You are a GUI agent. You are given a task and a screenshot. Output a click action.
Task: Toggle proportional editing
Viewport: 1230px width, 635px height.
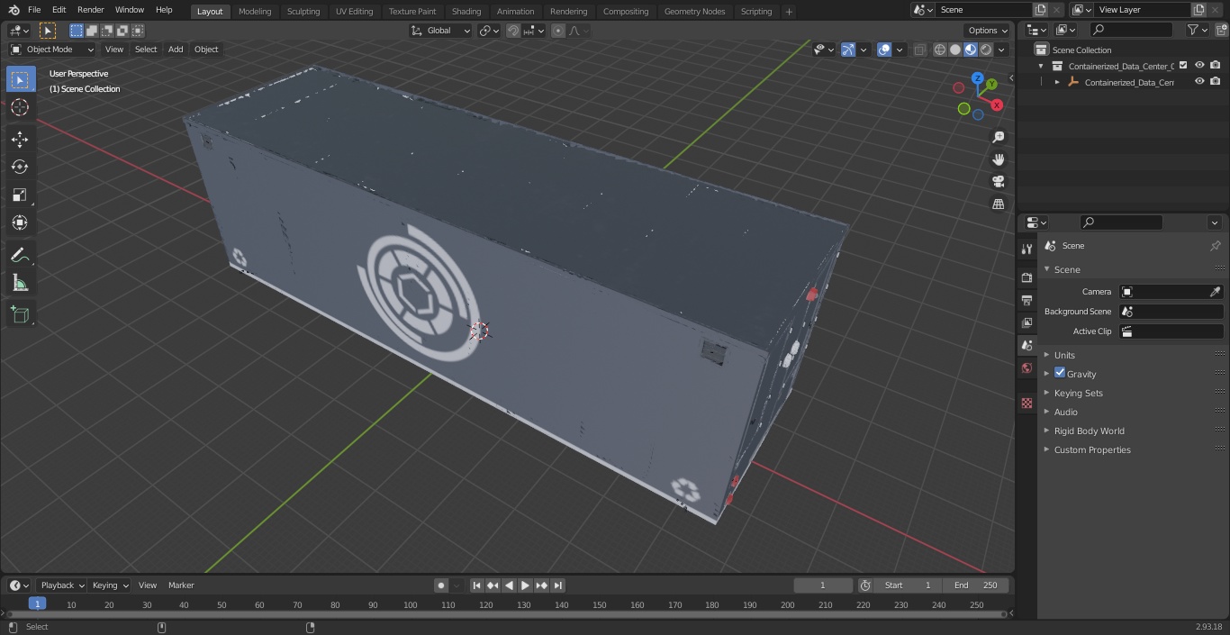pyautogui.click(x=558, y=31)
